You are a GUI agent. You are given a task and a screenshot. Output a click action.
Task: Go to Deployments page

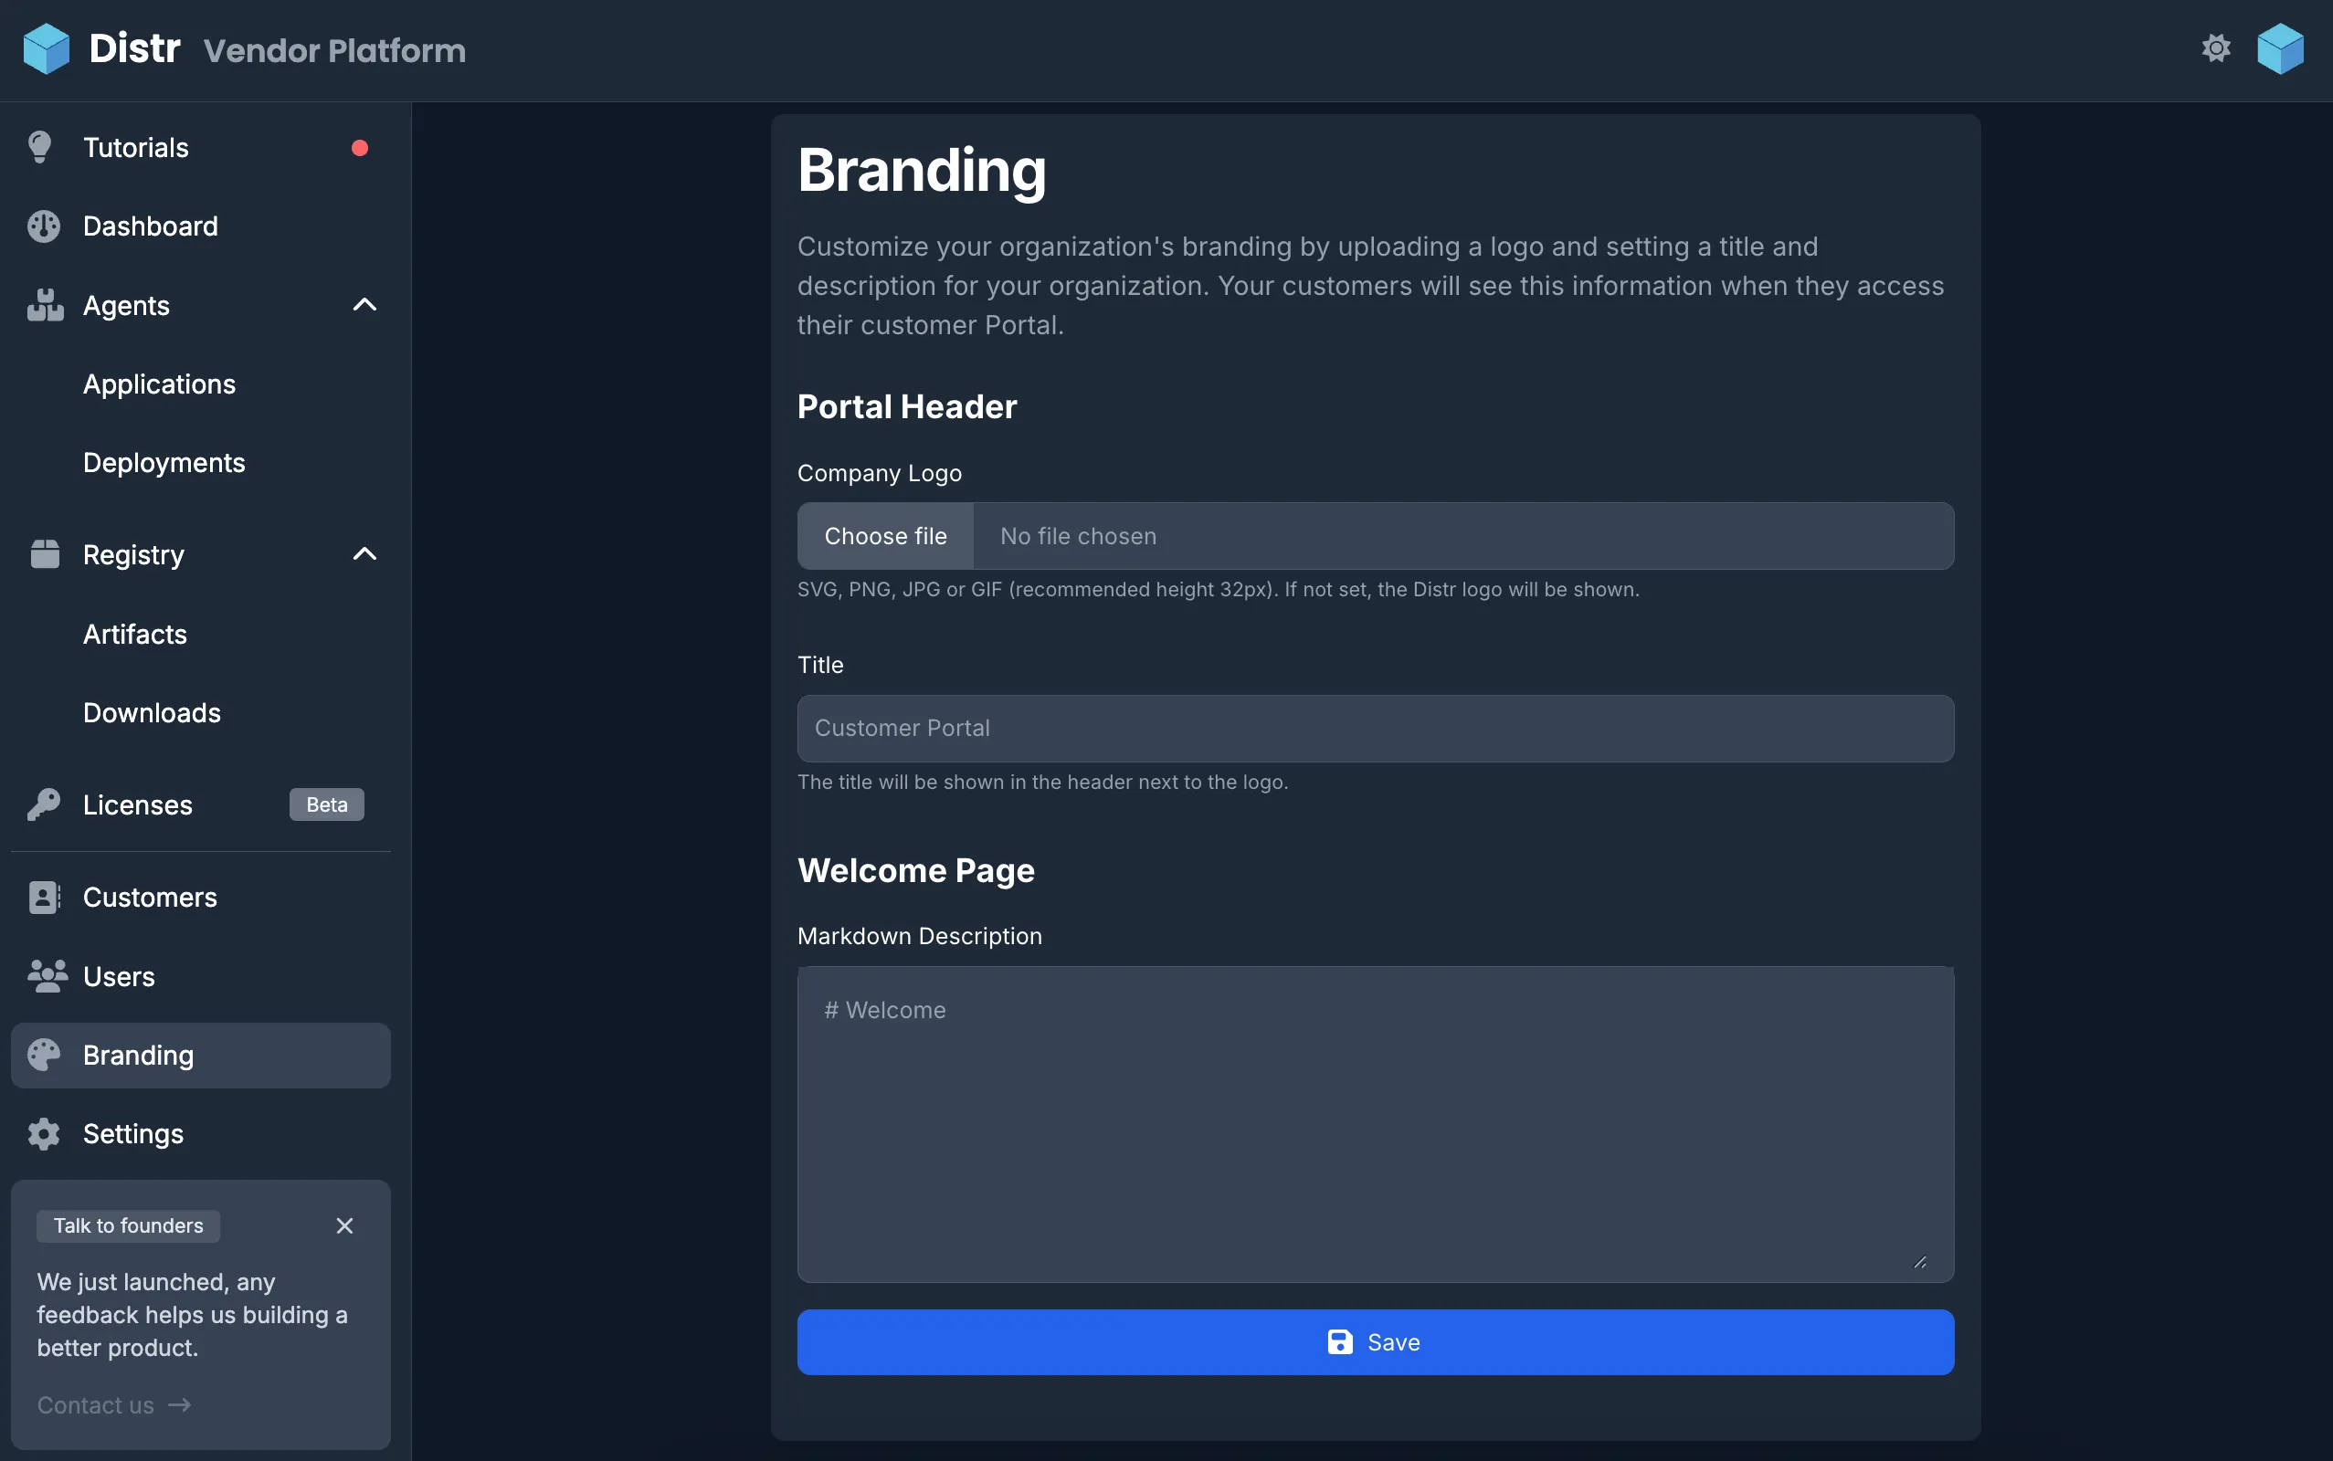coord(164,463)
